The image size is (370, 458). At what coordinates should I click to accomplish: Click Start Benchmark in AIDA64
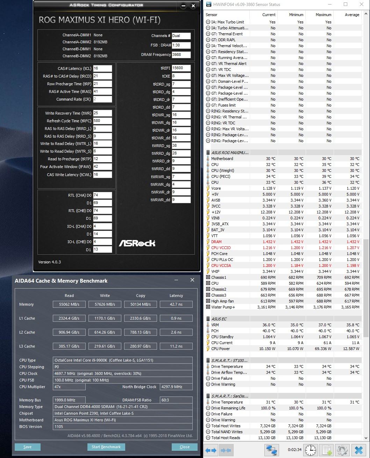pos(106,447)
